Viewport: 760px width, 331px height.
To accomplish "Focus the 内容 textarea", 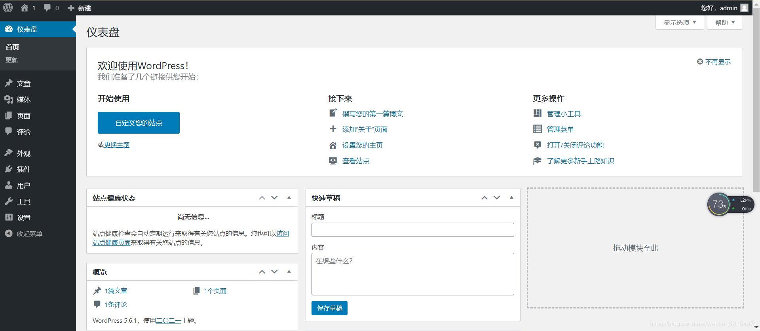I will tap(413, 274).
